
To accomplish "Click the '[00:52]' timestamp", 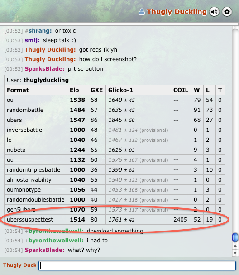I will [14, 31].
